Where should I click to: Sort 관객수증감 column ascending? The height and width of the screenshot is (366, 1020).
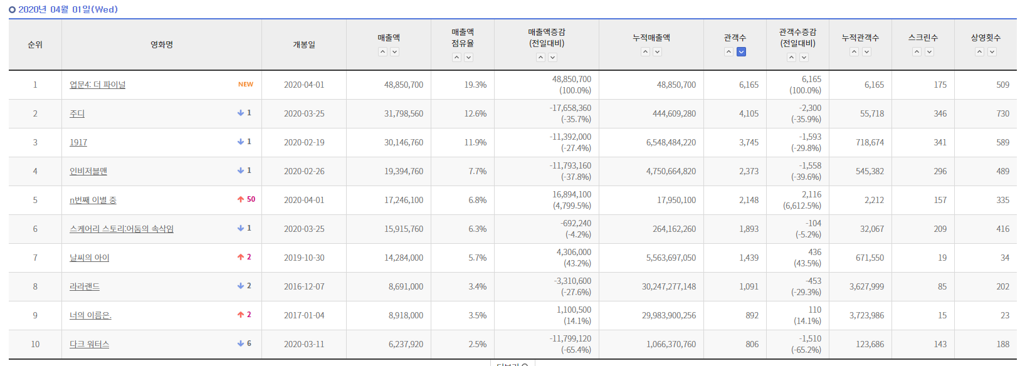click(791, 58)
